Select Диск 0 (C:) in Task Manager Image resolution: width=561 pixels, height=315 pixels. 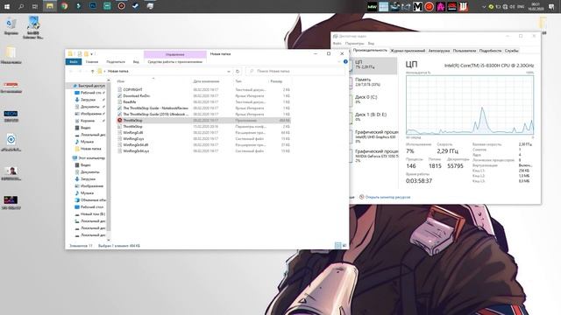(374, 99)
